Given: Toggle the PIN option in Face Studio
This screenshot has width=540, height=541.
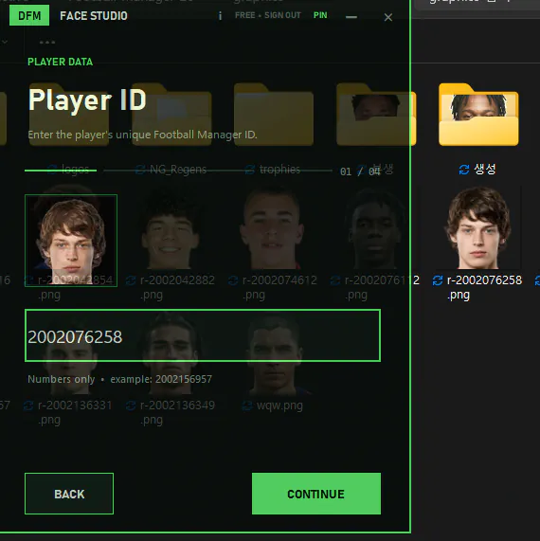Looking at the screenshot, I should point(320,15).
